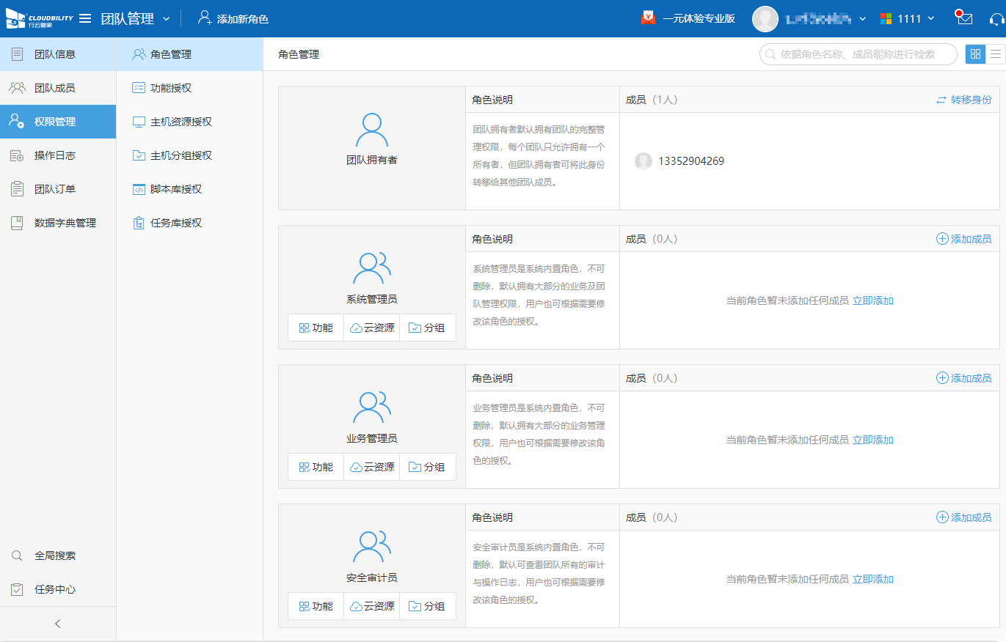Expand the user account dropdown
Image resolution: width=1006 pixels, height=642 pixels.
tap(863, 18)
